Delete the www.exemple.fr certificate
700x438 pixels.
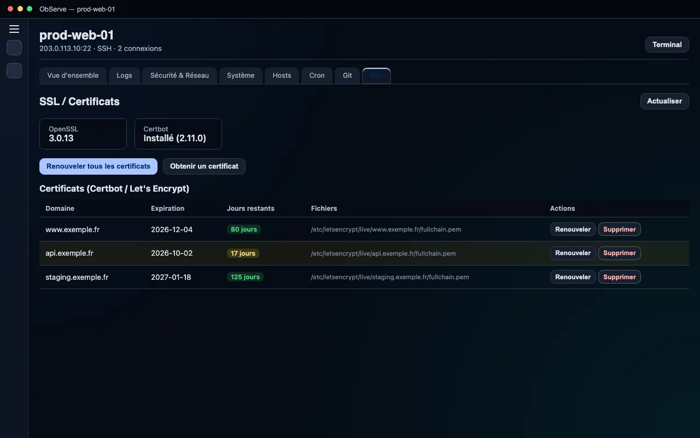pyautogui.click(x=620, y=229)
